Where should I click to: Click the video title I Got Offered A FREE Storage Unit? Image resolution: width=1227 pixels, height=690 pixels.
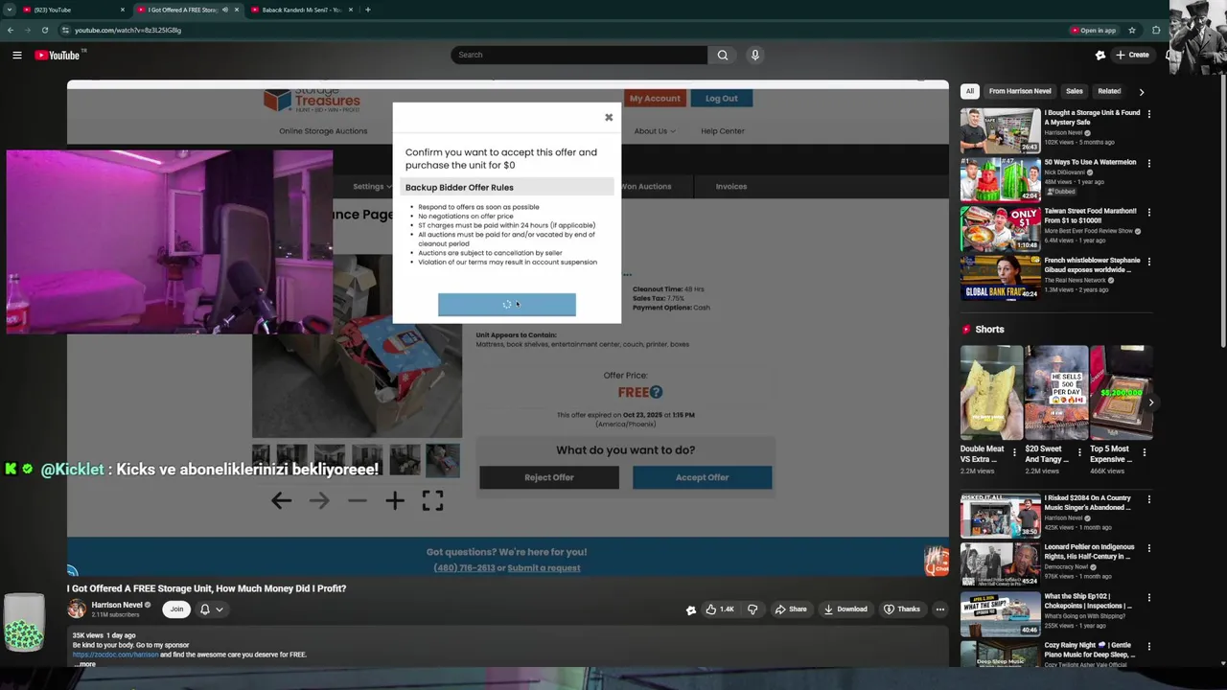[x=206, y=588]
